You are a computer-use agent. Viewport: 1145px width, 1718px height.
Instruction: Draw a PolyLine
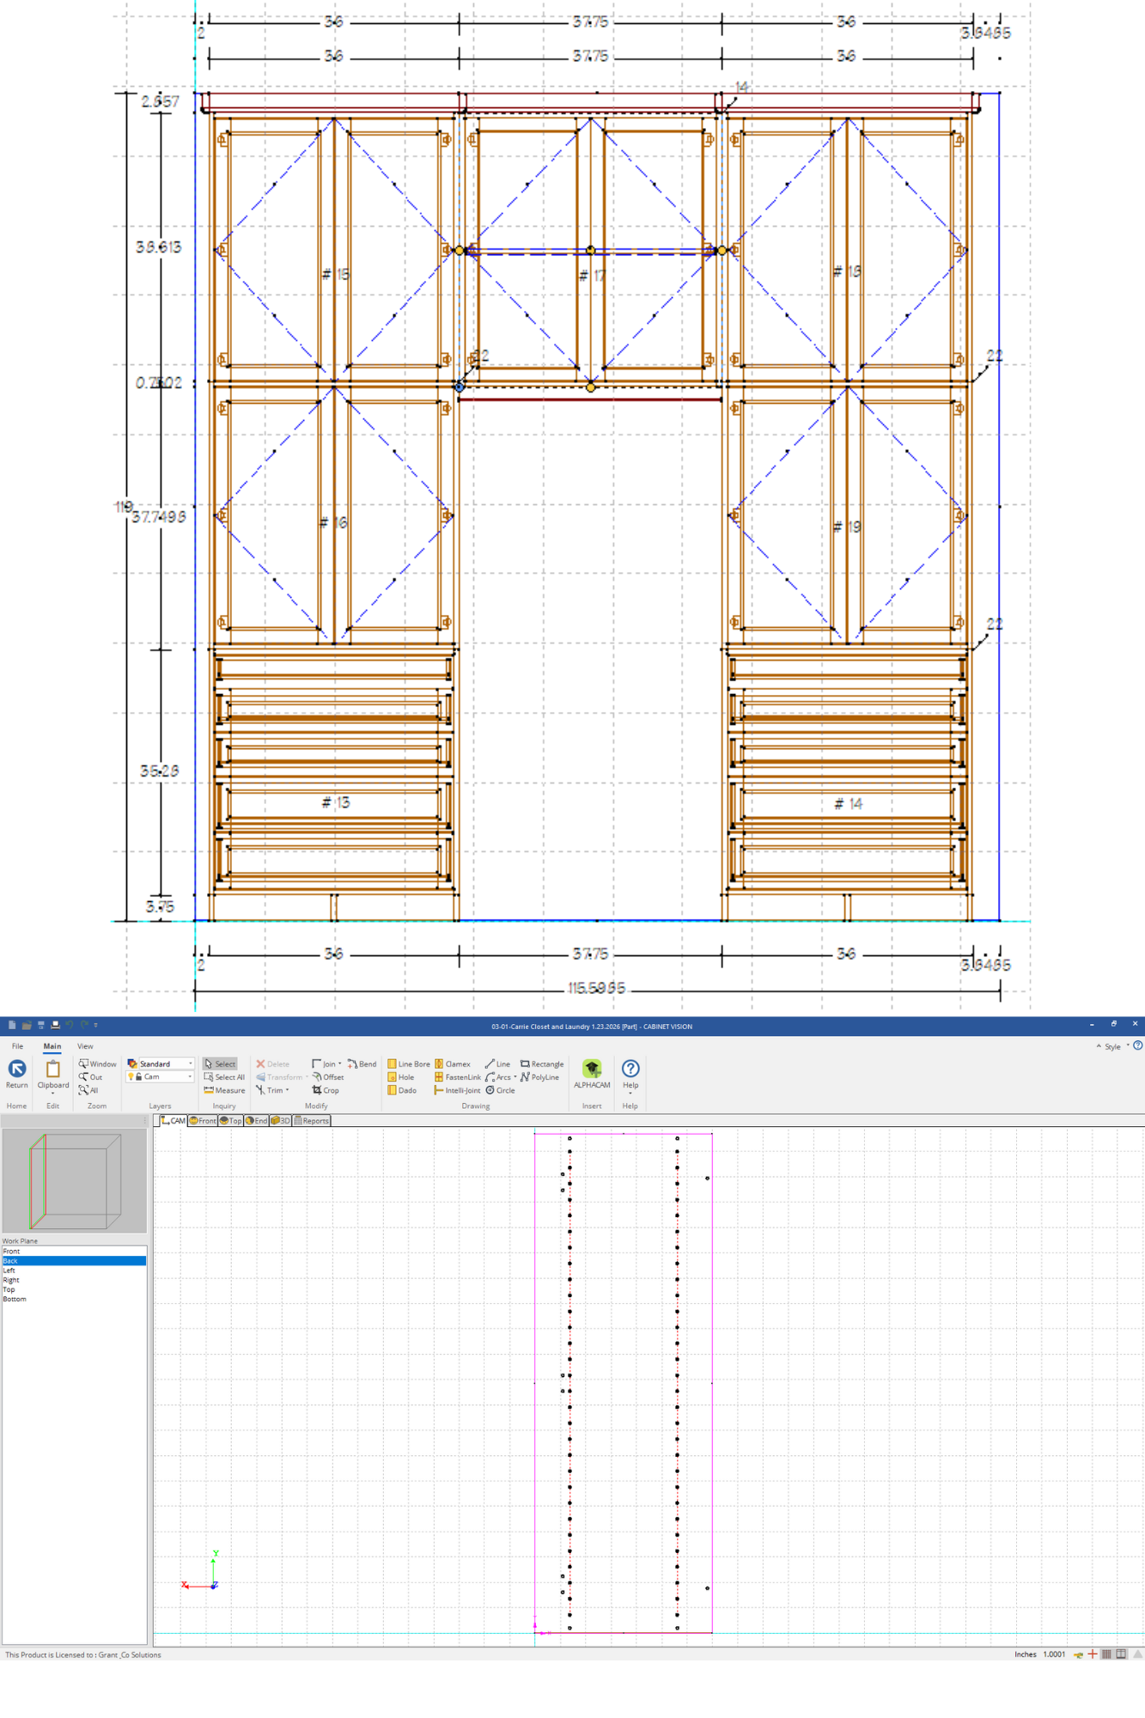click(539, 1076)
